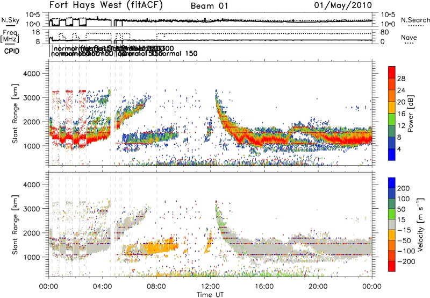Click the '18' frequency axis tick label

click(36, 32)
